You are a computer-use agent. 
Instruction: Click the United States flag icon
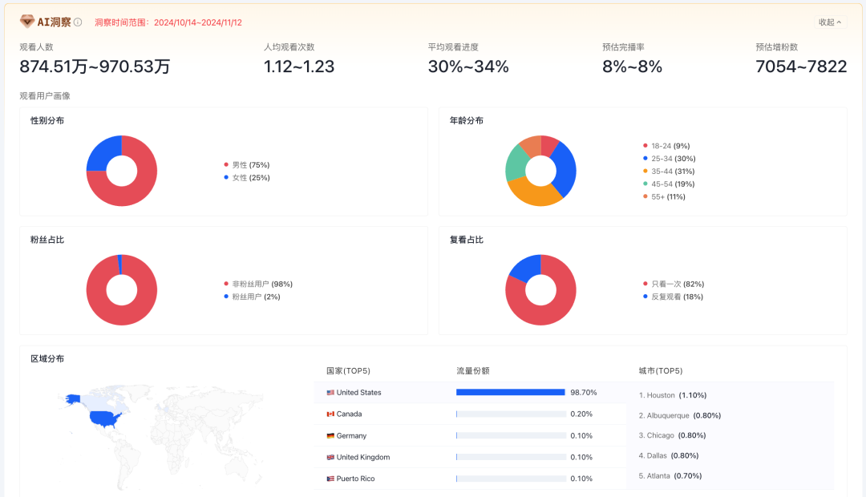coord(330,393)
